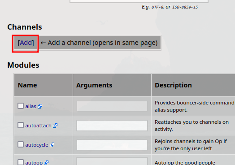Open the autoop module link
Viewport: 235px width, 165px height.
pos(34,163)
